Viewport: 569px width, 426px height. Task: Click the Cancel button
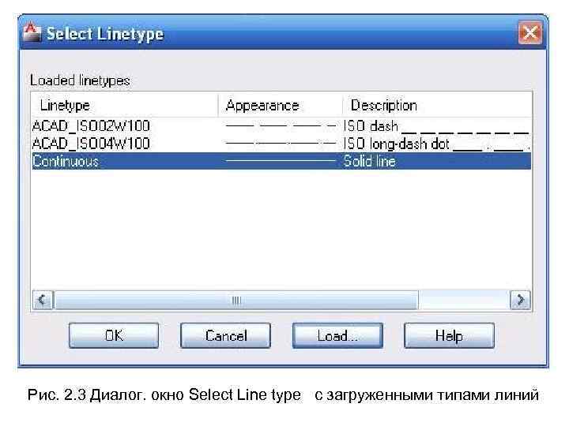tap(225, 335)
